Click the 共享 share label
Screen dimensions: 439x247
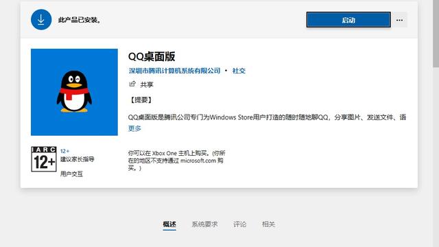click(147, 84)
